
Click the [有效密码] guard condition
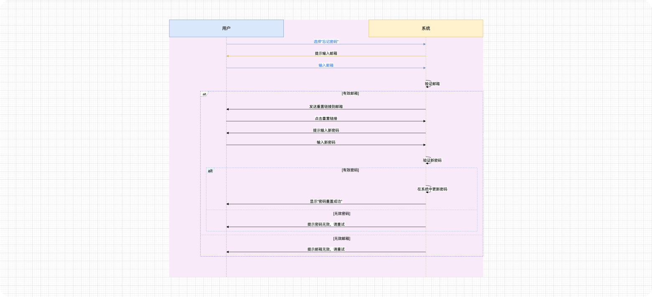click(350, 170)
